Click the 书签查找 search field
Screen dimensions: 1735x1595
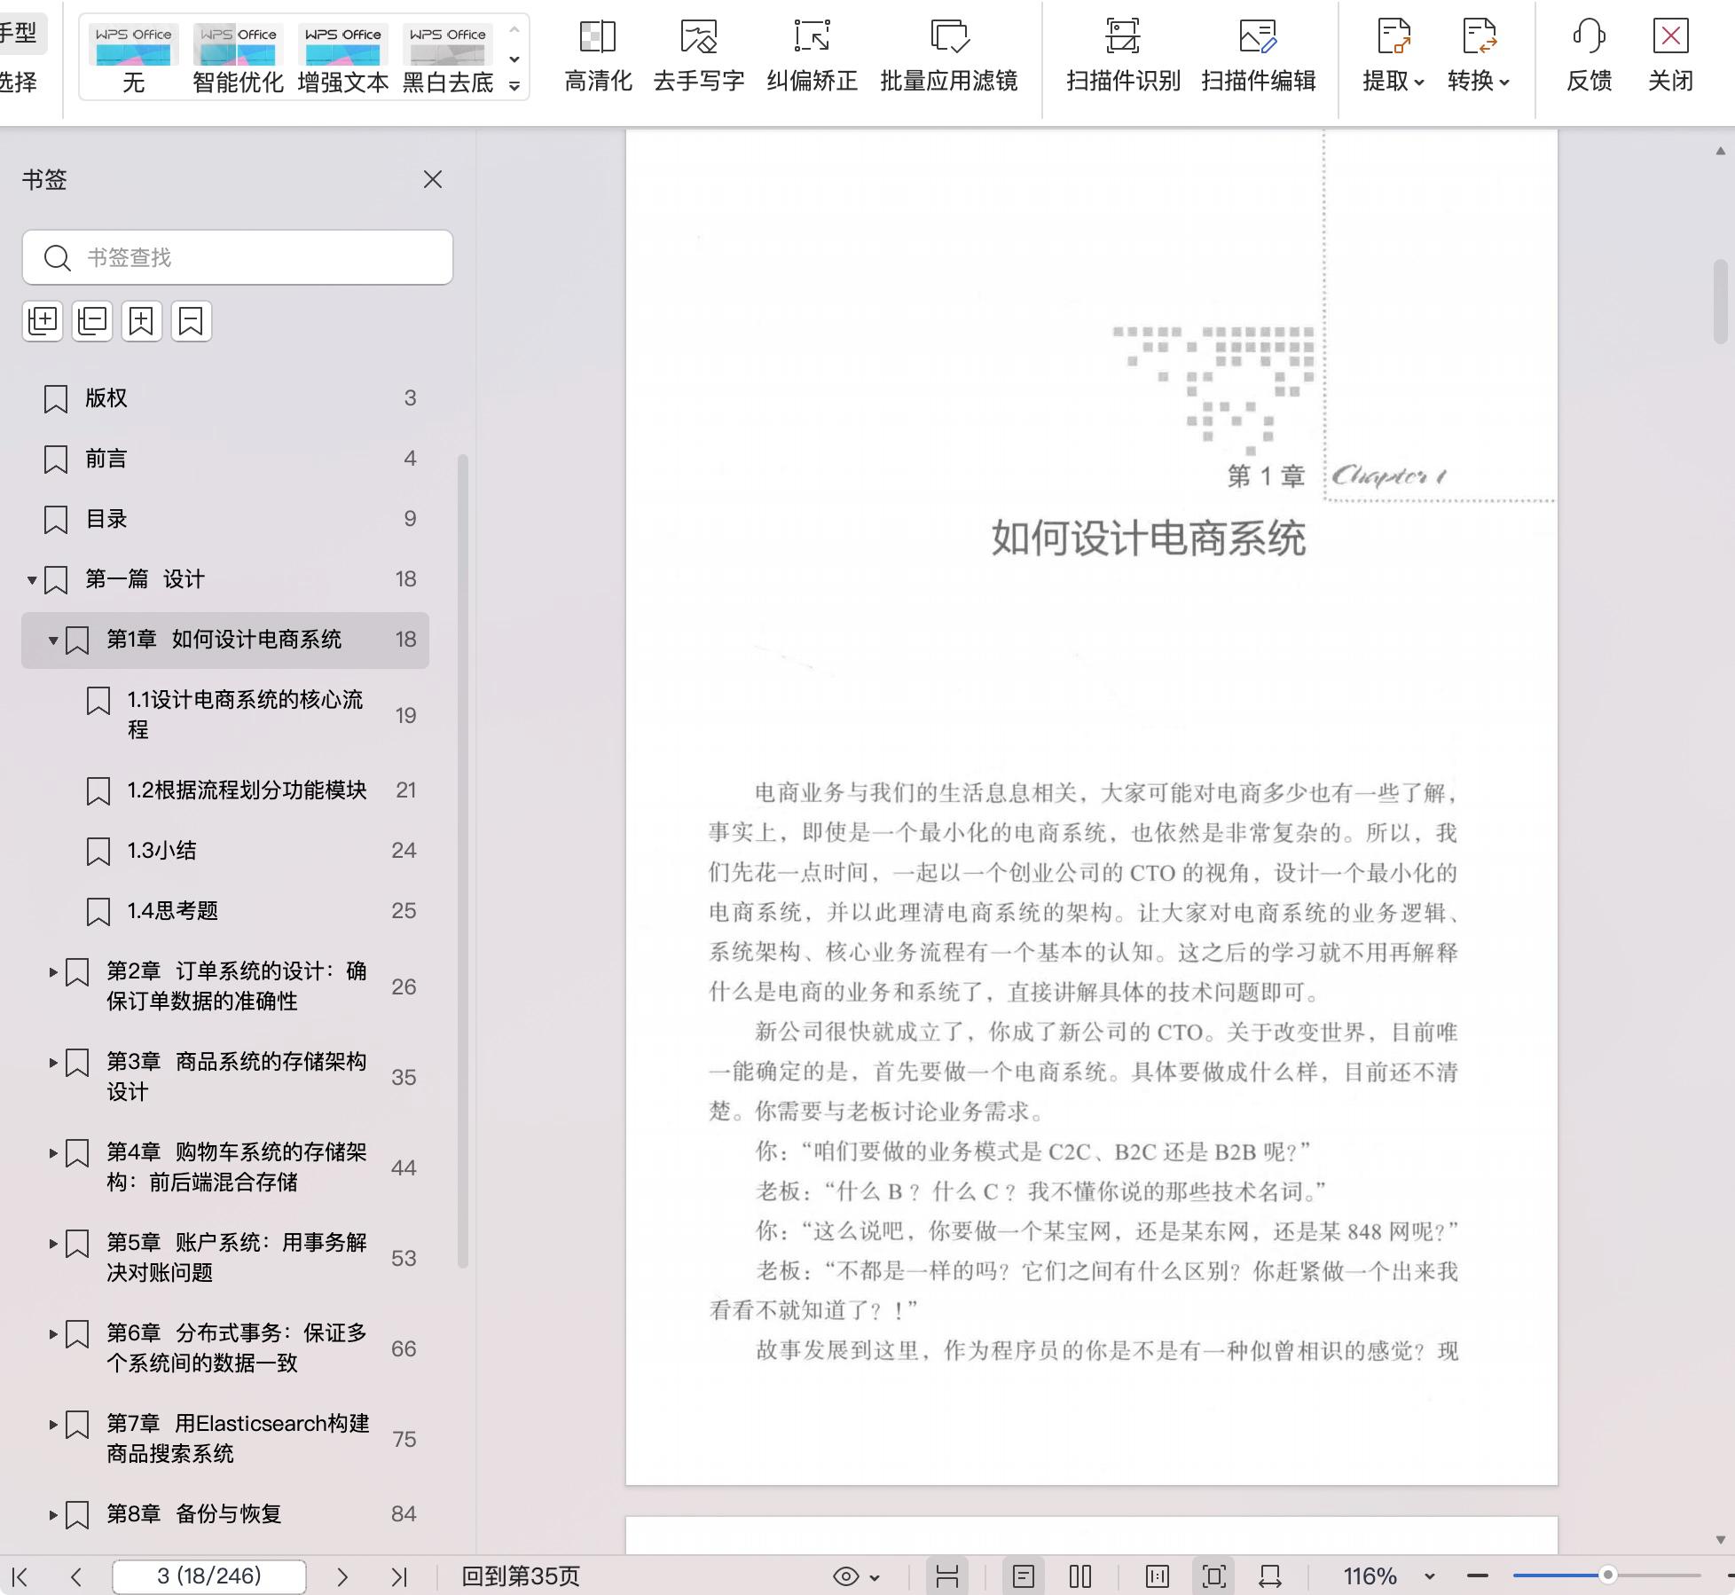click(238, 257)
